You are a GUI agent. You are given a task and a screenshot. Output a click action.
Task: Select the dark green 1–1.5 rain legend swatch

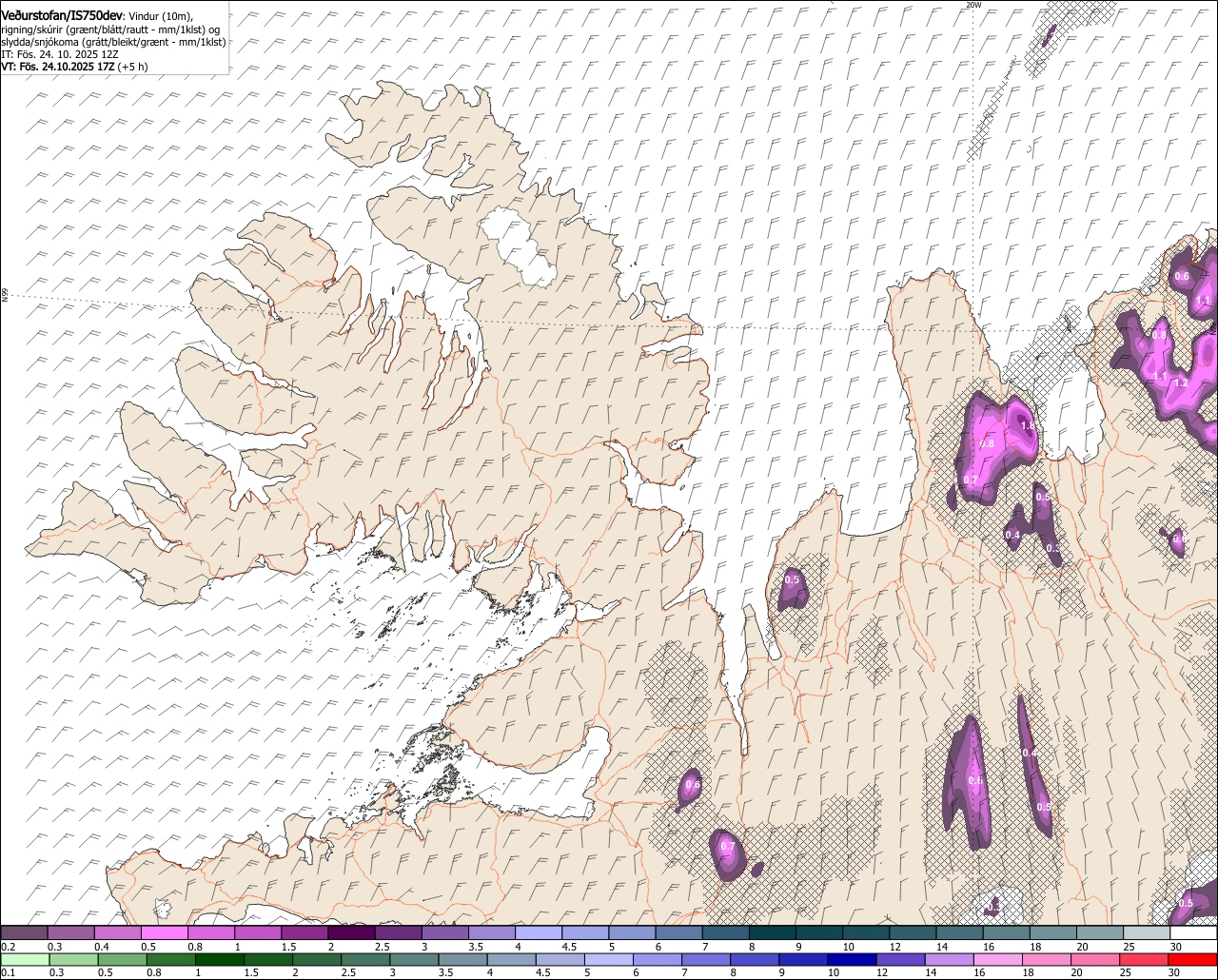pos(220,960)
